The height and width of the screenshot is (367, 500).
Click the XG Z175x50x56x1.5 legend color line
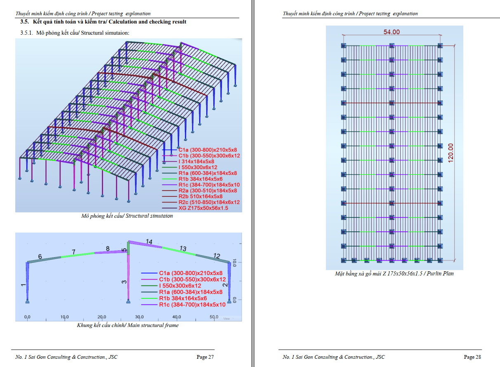pyautogui.click(x=169, y=208)
